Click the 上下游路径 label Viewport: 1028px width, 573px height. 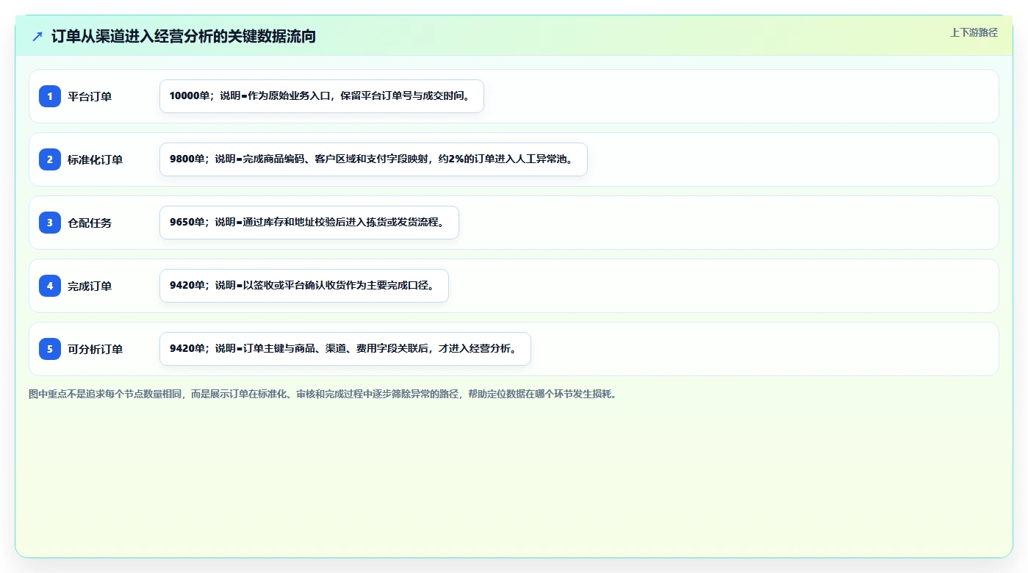tap(974, 32)
